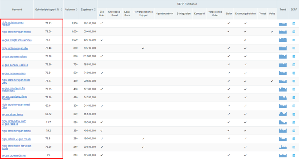Click the SERP column header

coord(294,10)
